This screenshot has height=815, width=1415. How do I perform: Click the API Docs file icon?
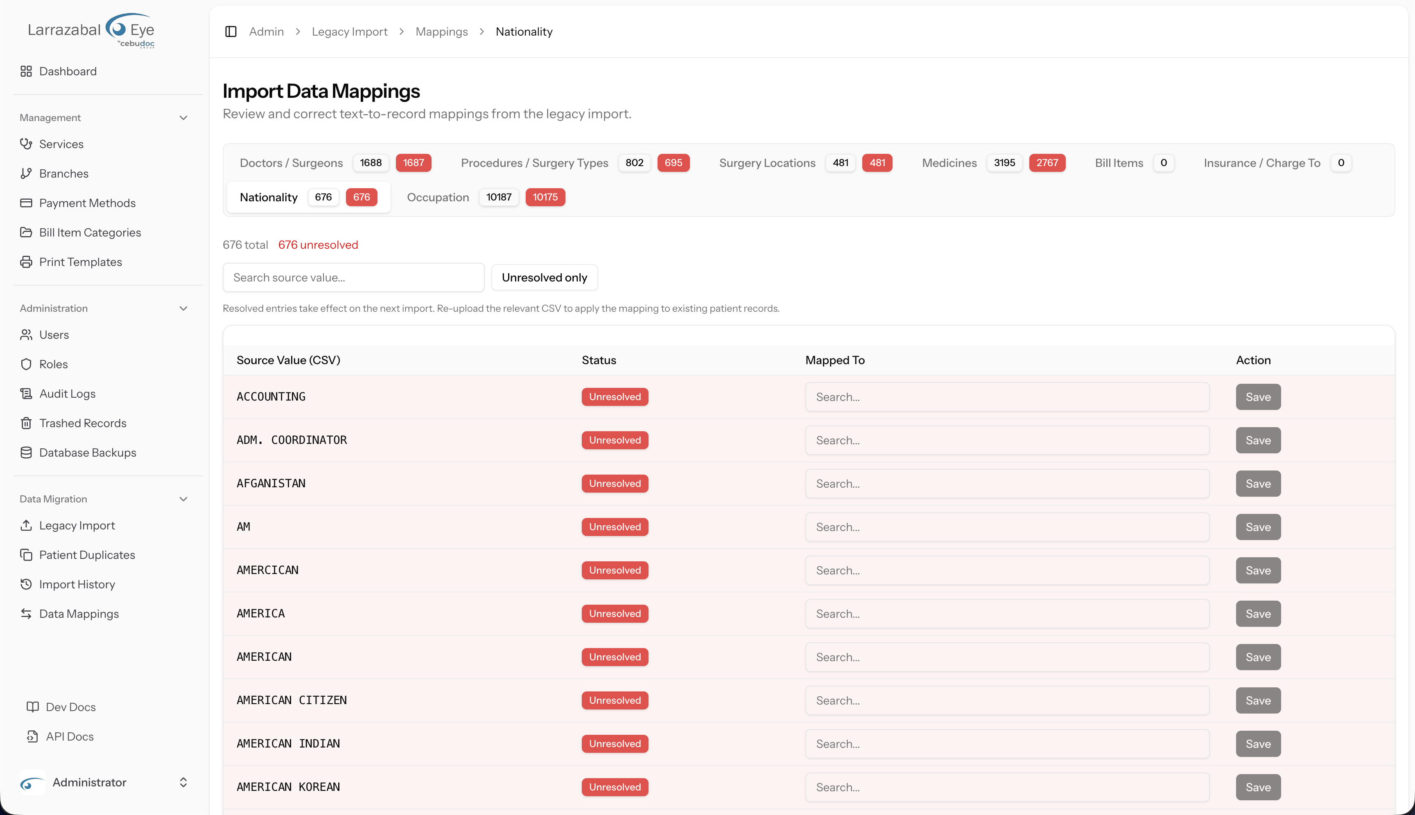point(32,736)
